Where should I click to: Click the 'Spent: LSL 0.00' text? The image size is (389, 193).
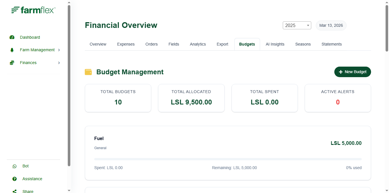click(x=108, y=168)
